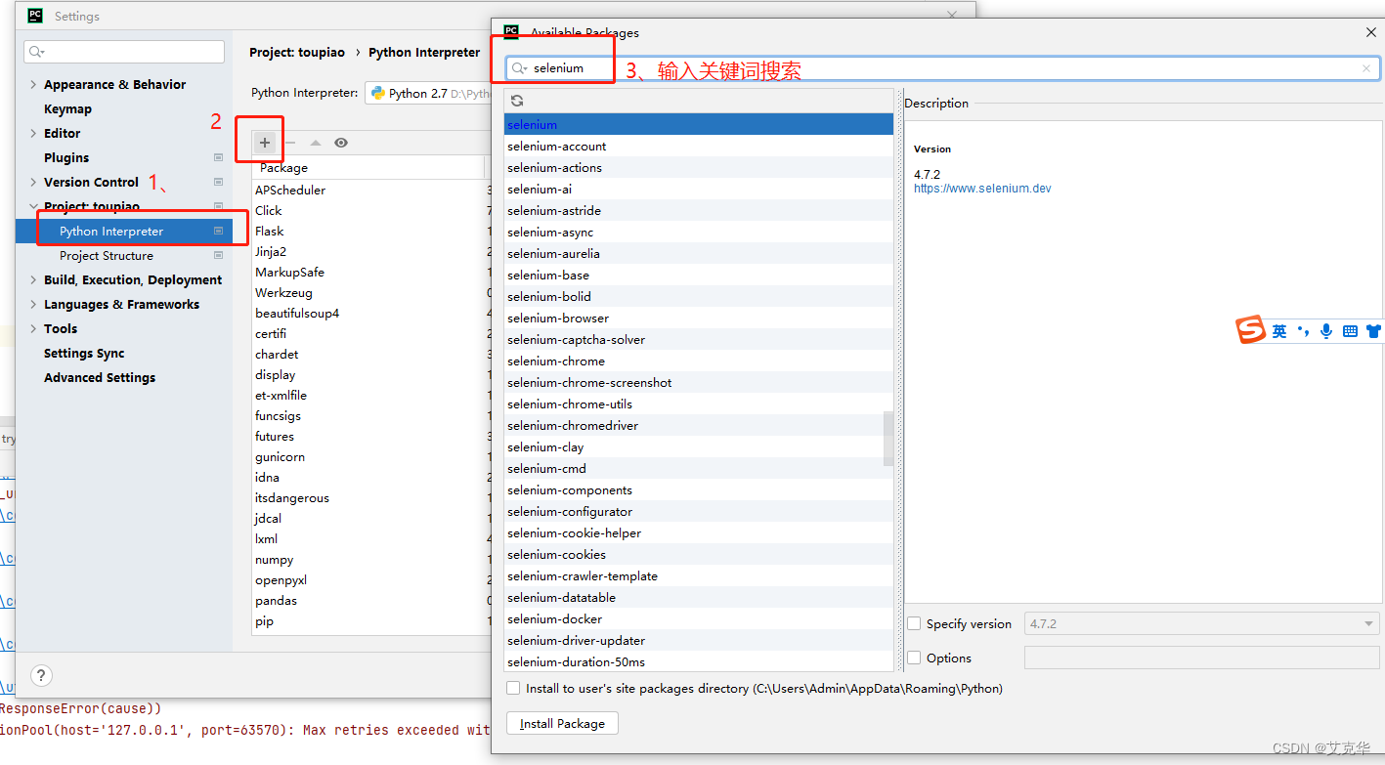Viewport: 1385px width, 765px height.
Task: Select selenium-account package
Action: 699,147
